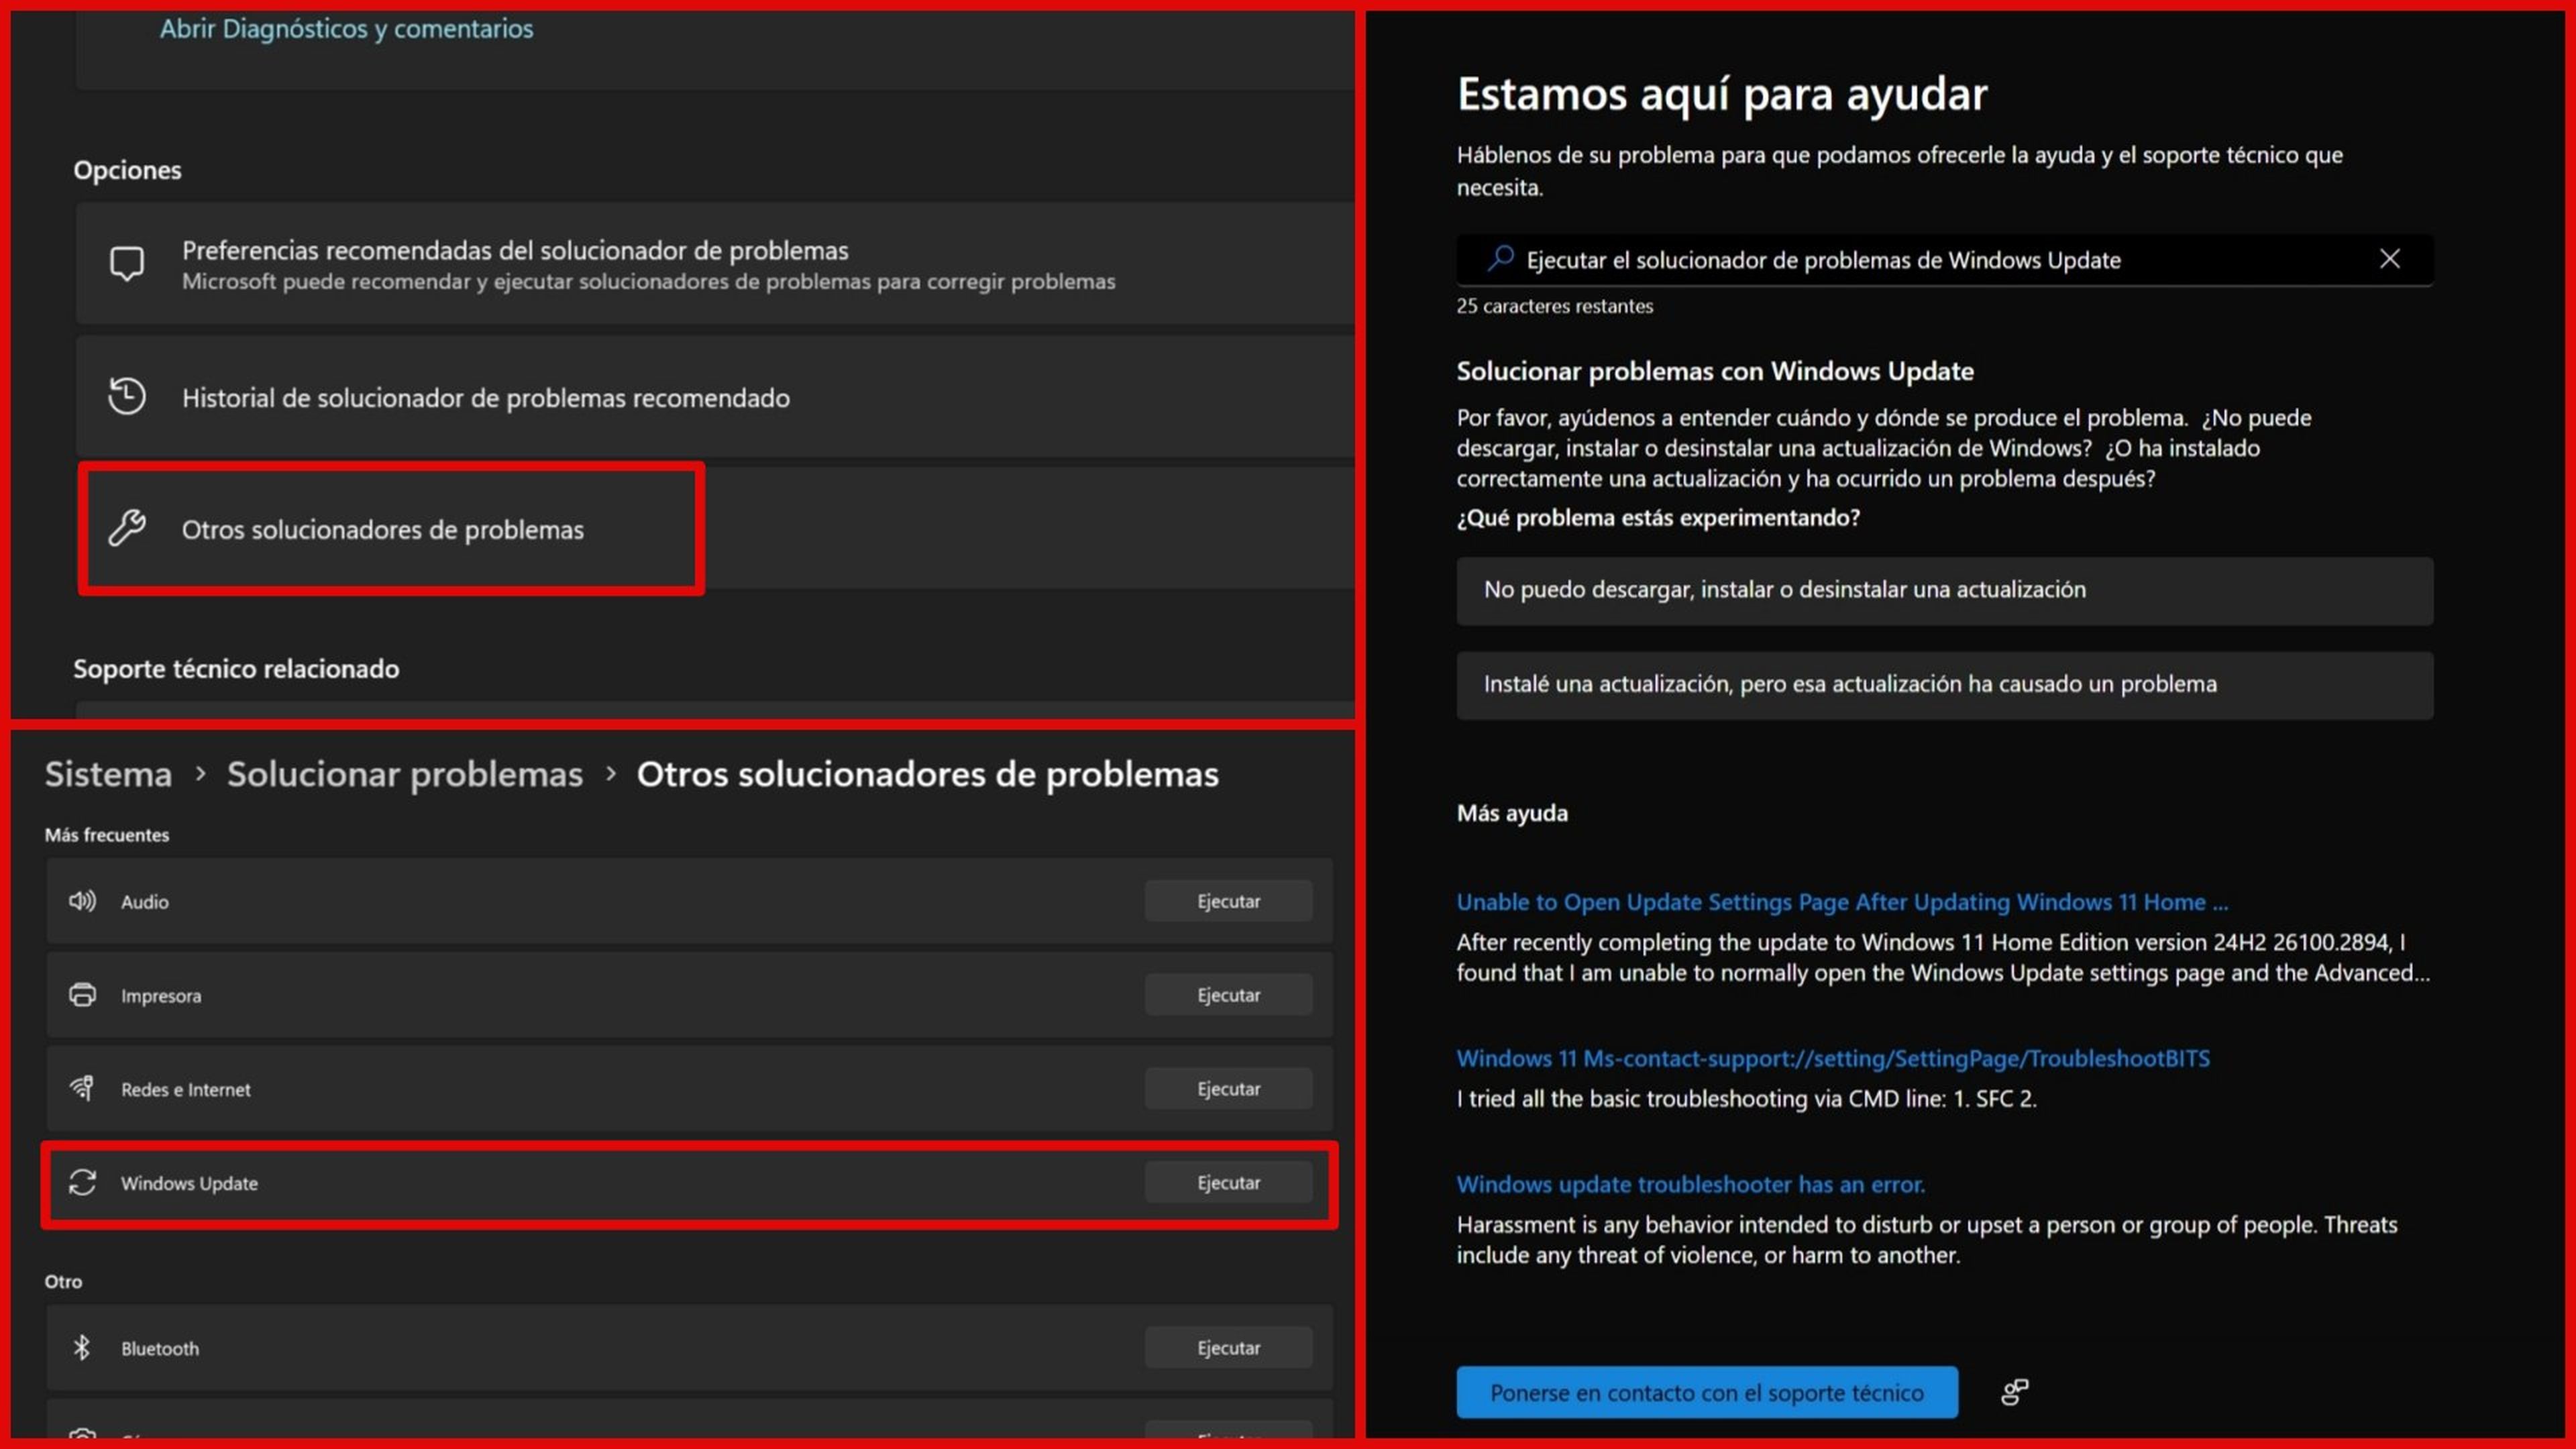
Task: Click the Solucionar problemas con Windows Update heading
Action: click(x=1715, y=371)
